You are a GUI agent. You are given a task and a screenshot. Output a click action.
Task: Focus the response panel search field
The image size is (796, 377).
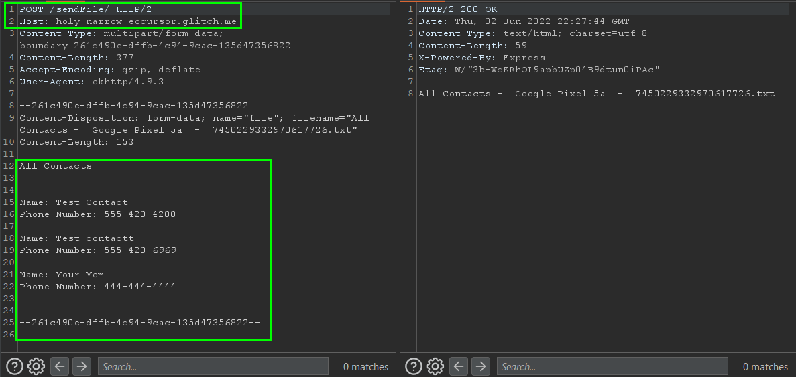[x=612, y=366]
